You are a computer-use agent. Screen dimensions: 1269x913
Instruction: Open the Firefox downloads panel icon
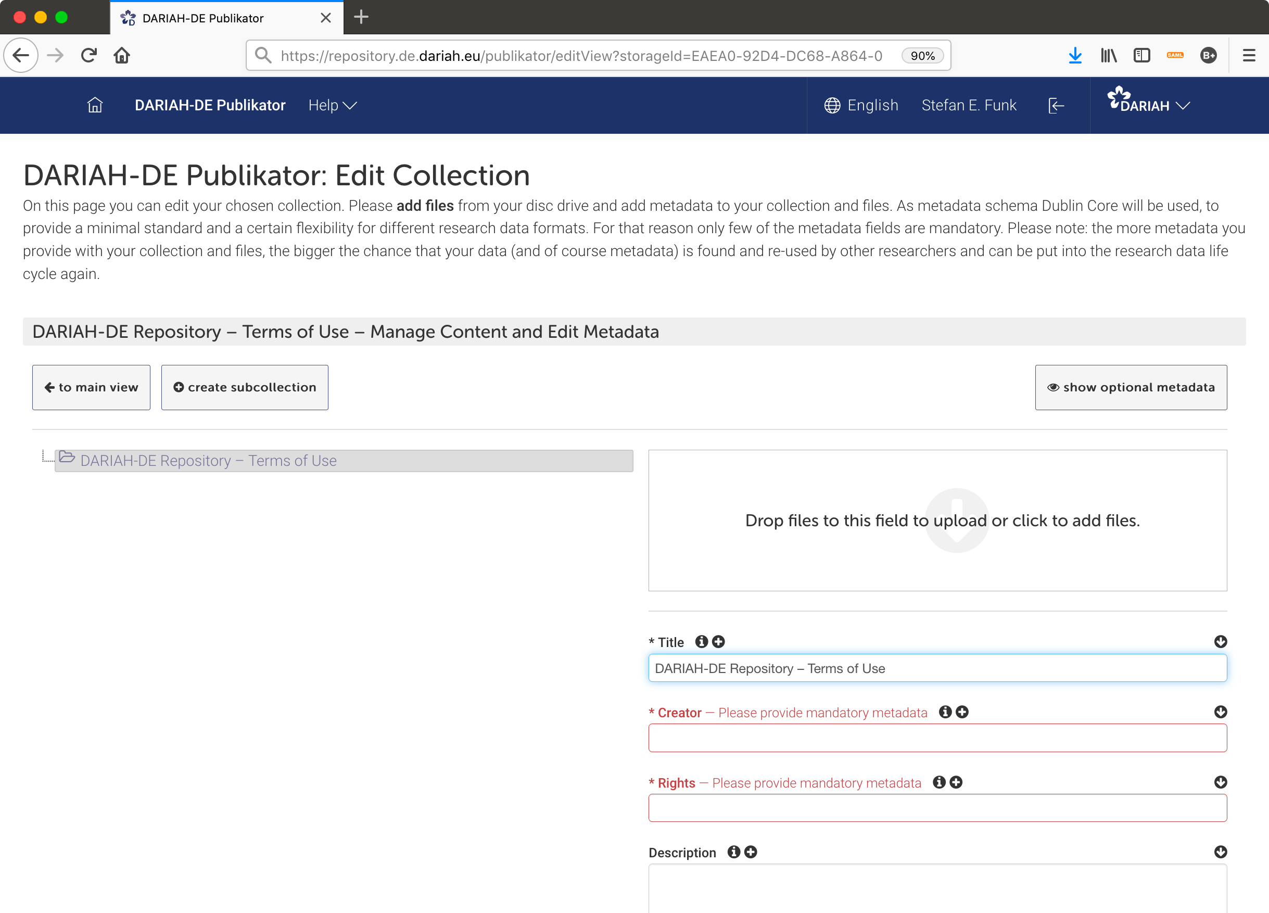pos(1075,55)
